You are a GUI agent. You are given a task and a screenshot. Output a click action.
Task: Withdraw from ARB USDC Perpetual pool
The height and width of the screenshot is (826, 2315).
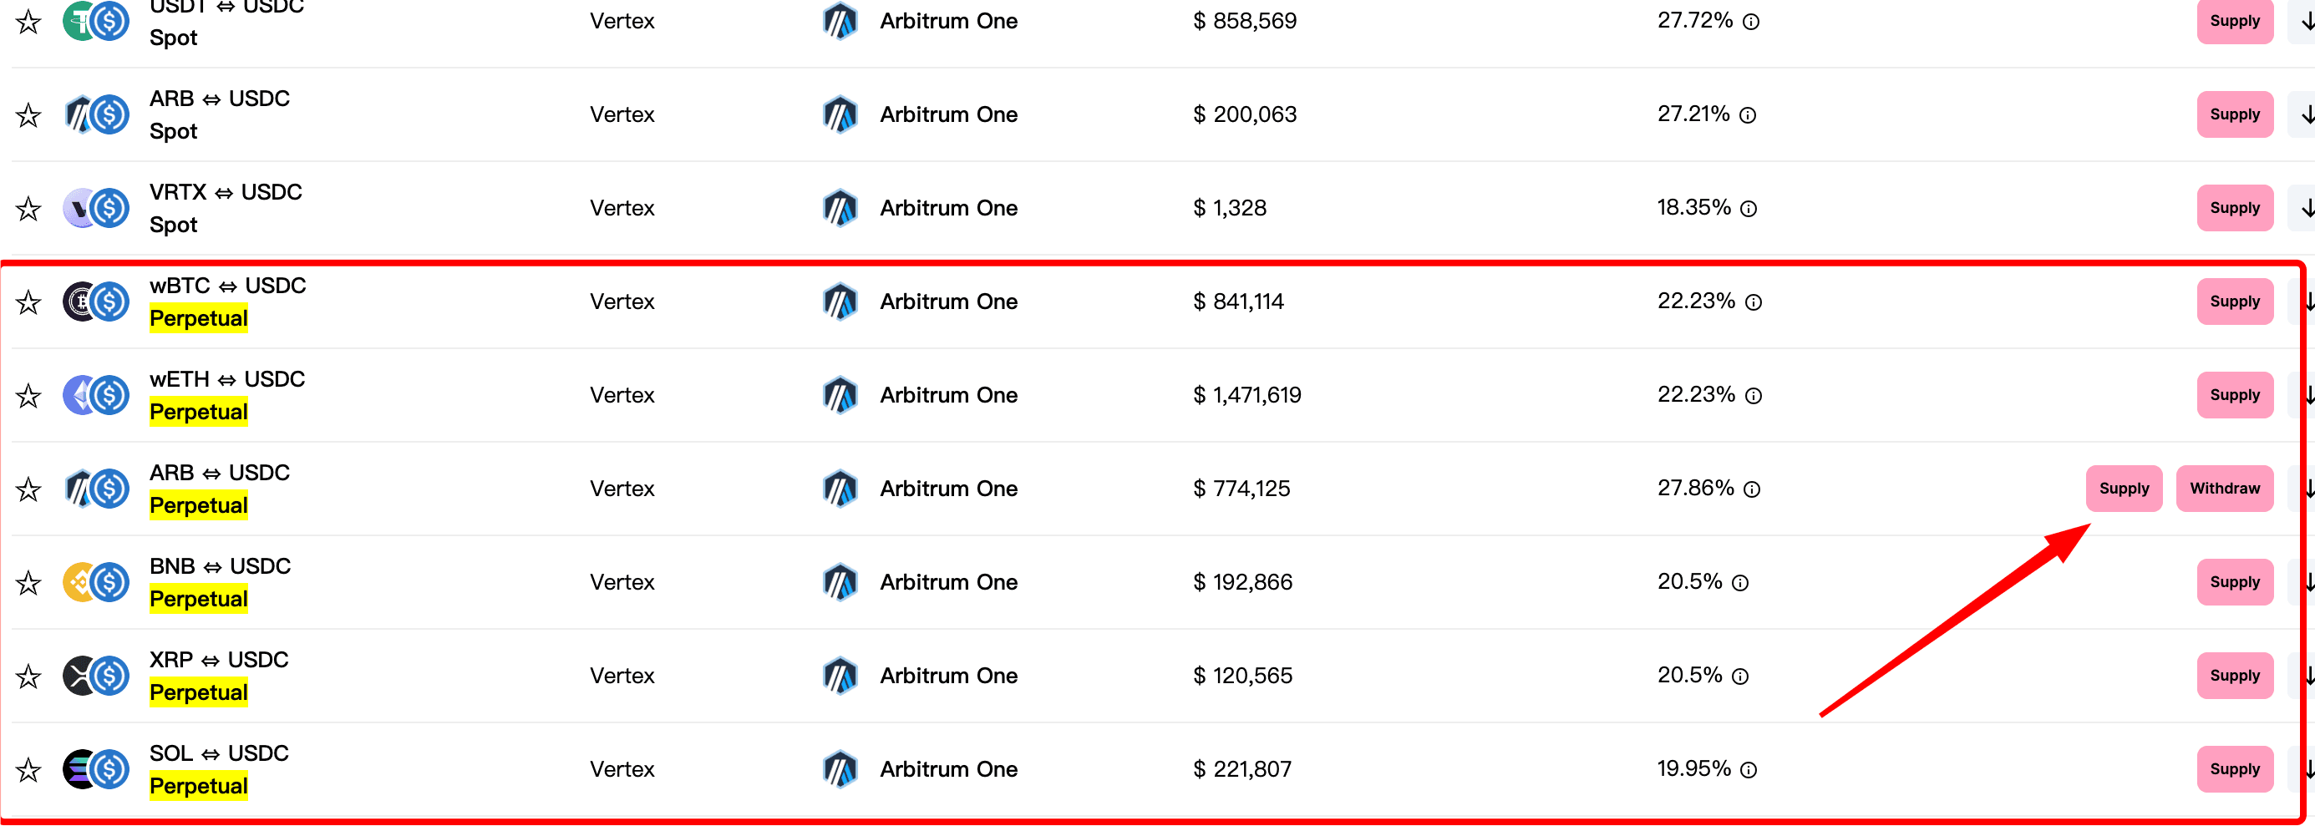click(2224, 489)
